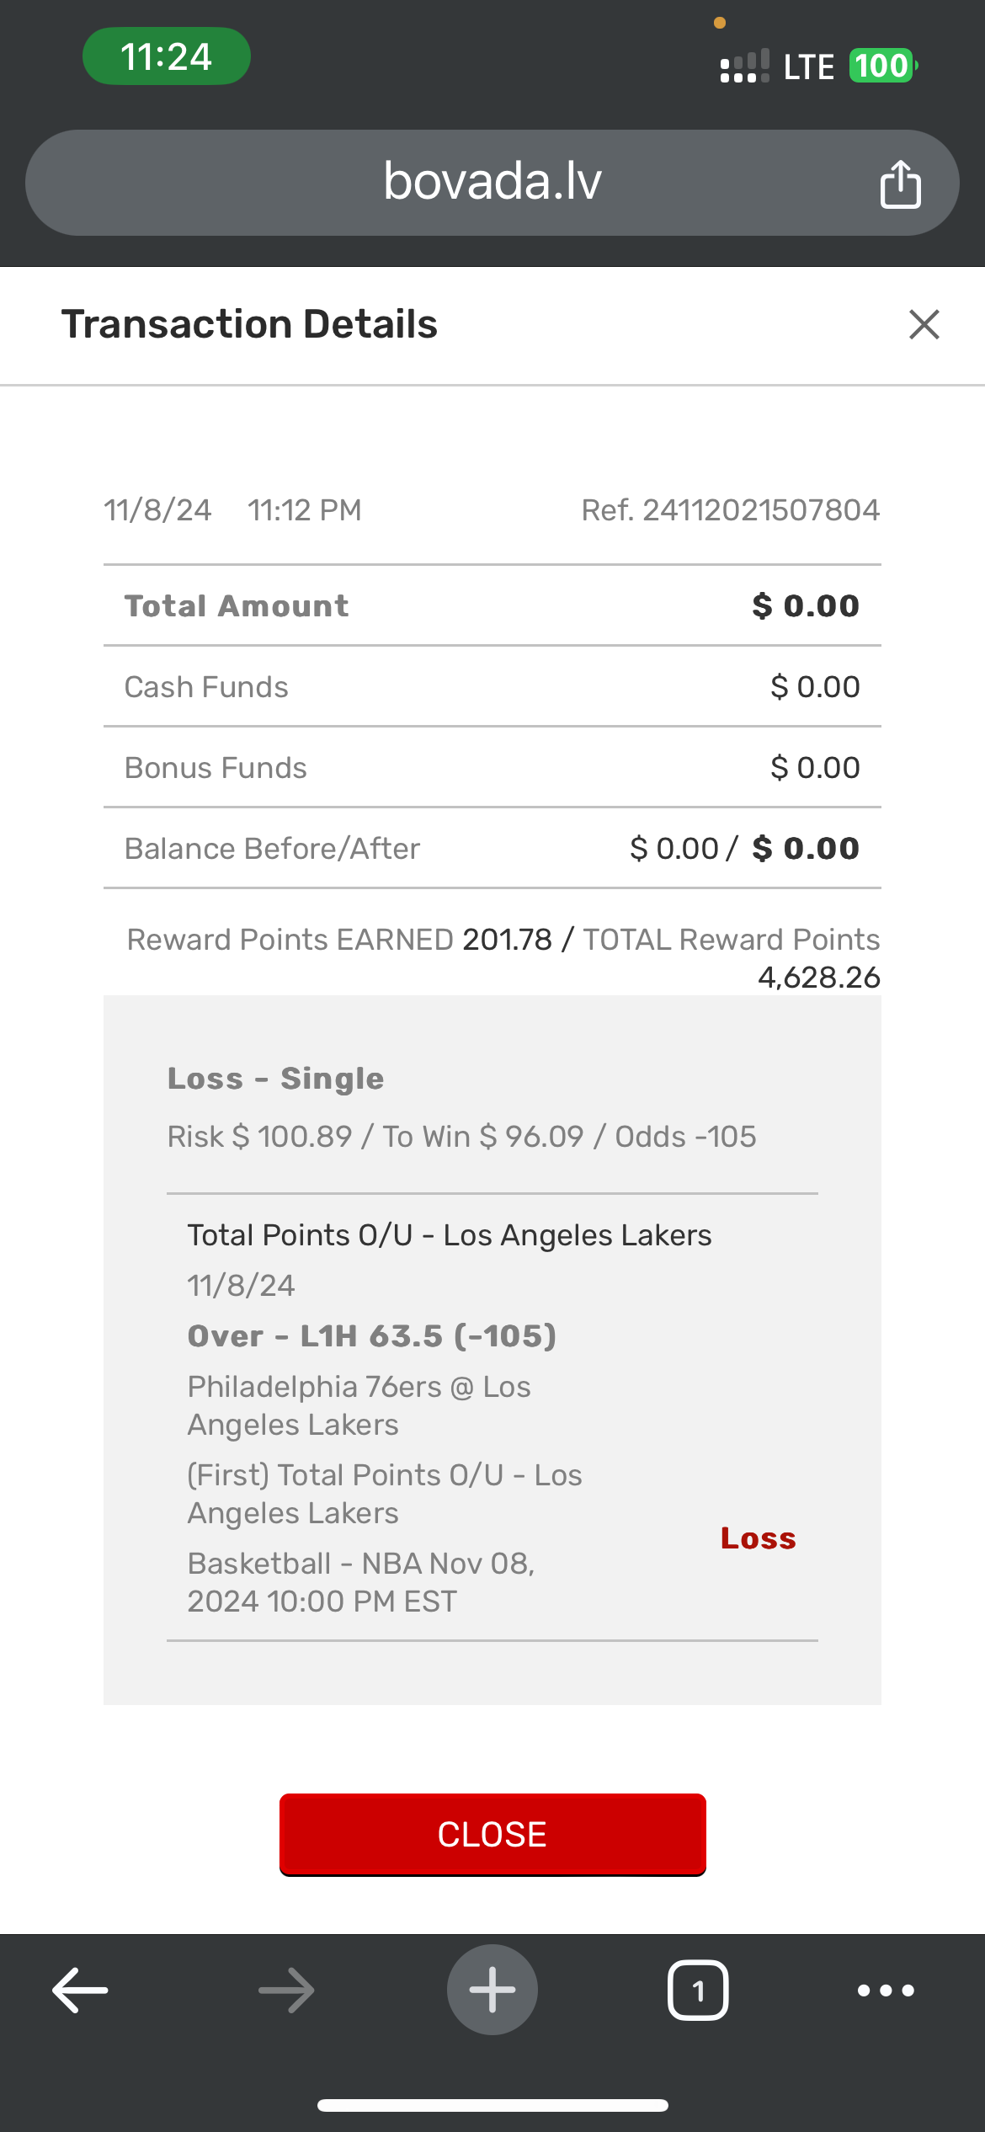Screen dimensions: 985x2132
Task: Tap the green 11:24 time pill
Action: click(166, 56)
